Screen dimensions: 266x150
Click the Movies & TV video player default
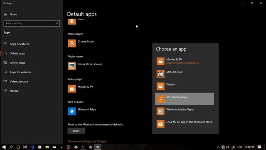click(81, 89)
